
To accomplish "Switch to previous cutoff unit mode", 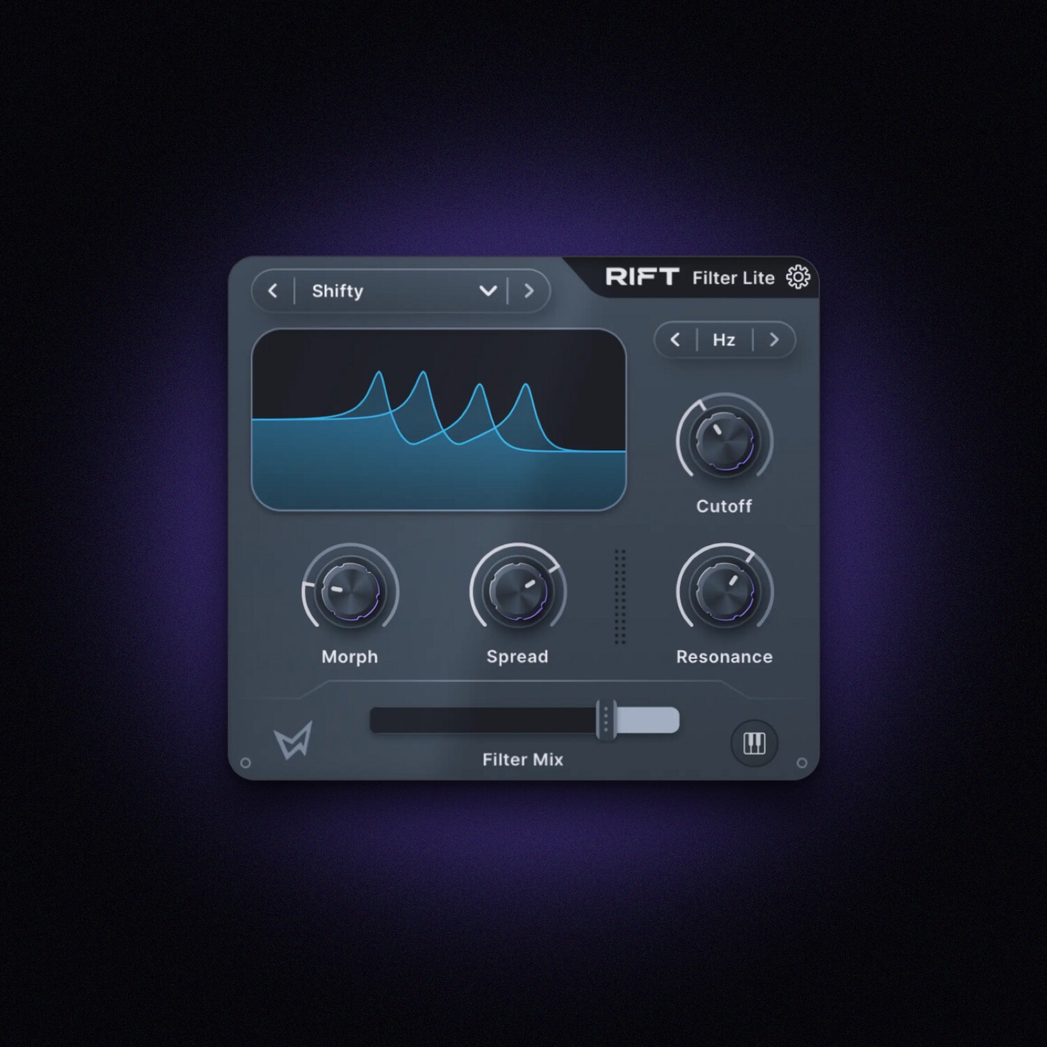I will [x=675, y=340].
